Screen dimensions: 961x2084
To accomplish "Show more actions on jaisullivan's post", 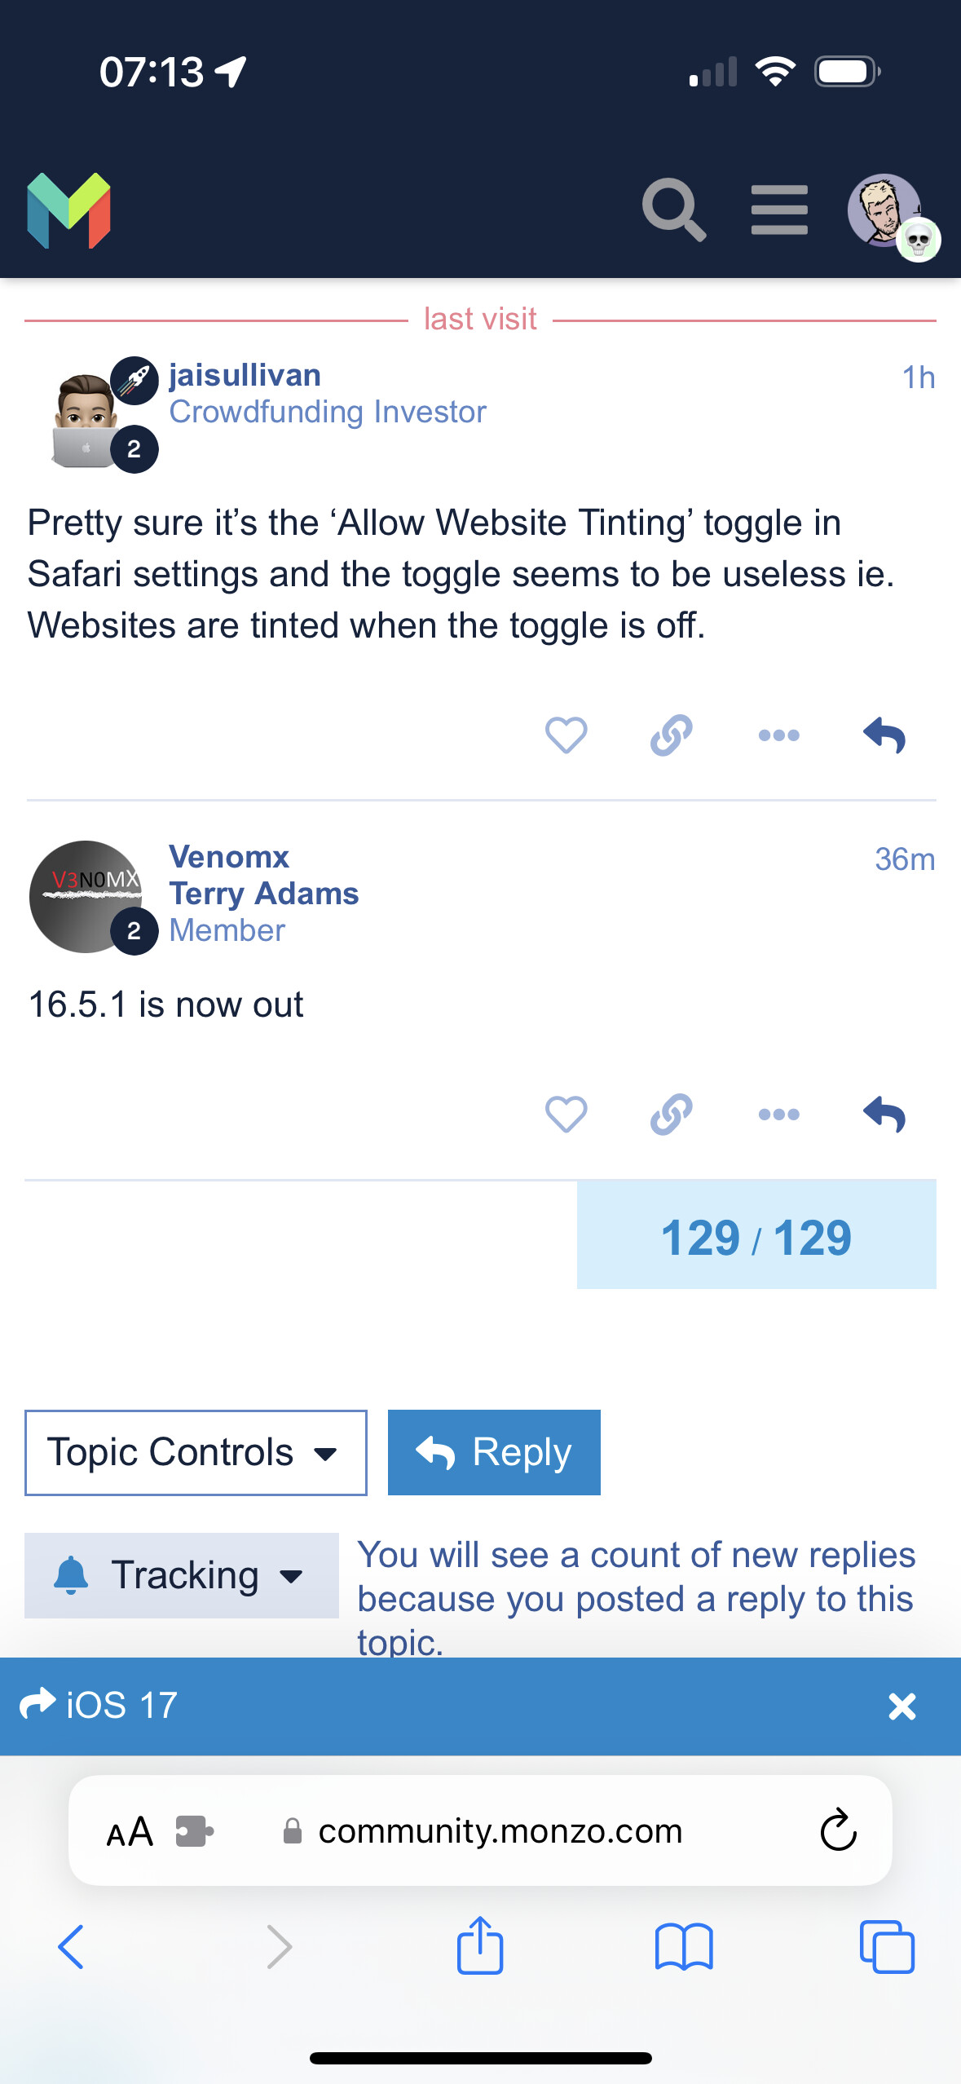I will click(778, 735).
